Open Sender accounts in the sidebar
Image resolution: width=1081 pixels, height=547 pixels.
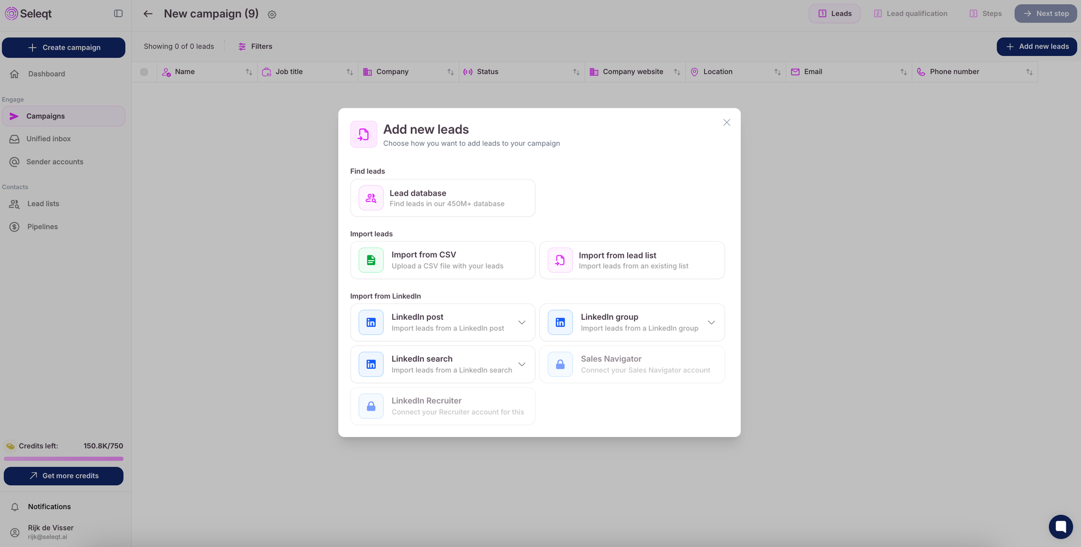(x=63, y=162)
